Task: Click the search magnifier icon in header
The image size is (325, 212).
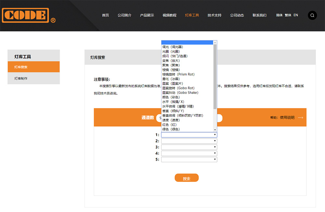Action: (x=312, y=15)
